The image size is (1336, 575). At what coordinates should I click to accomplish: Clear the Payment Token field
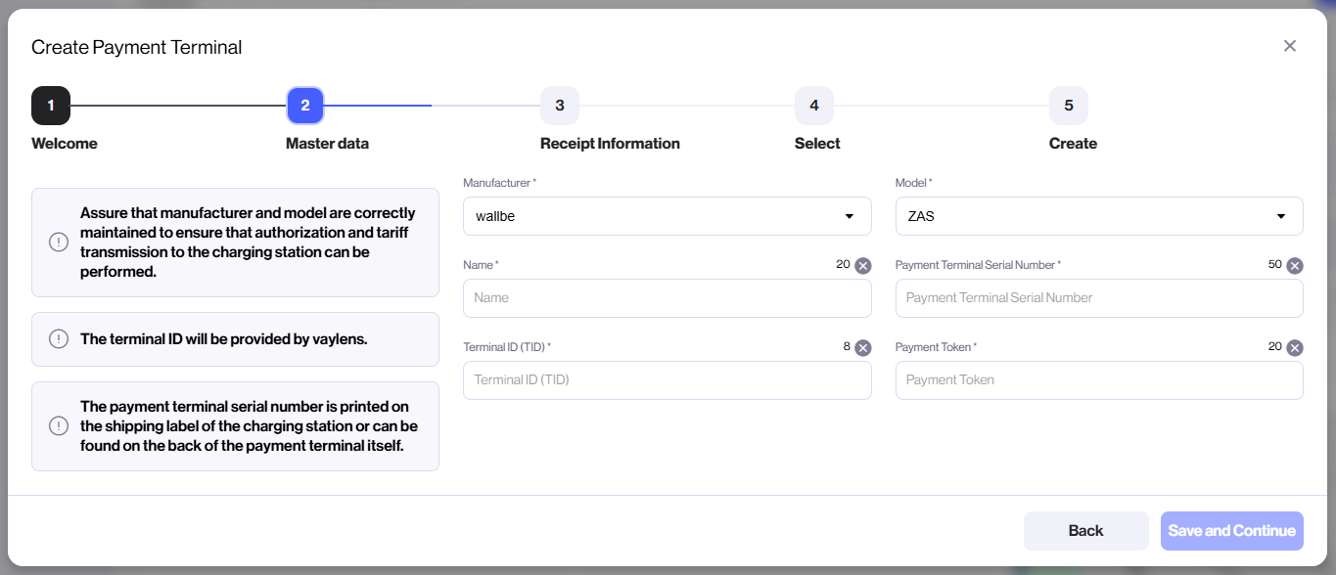click(1294, 347)
